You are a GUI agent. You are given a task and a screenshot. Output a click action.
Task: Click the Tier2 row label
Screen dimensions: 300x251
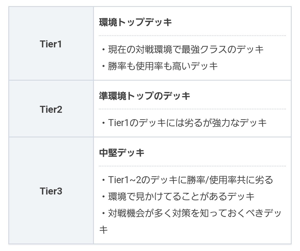tap(51, 109)
